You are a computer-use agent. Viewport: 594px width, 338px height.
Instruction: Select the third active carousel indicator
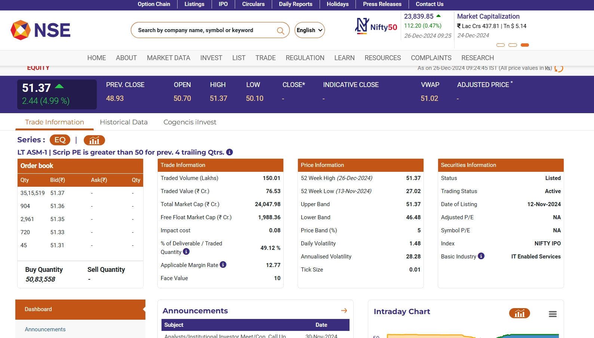(x=525, y=45)
